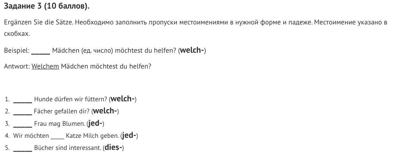Screen dimensions: 393x153
Task: Focus the blank before "Bücher sind interessant"
Action: [x=23, y=149]
